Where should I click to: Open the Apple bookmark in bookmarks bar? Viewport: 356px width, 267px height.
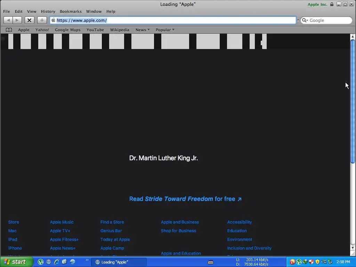click(24, 30)
